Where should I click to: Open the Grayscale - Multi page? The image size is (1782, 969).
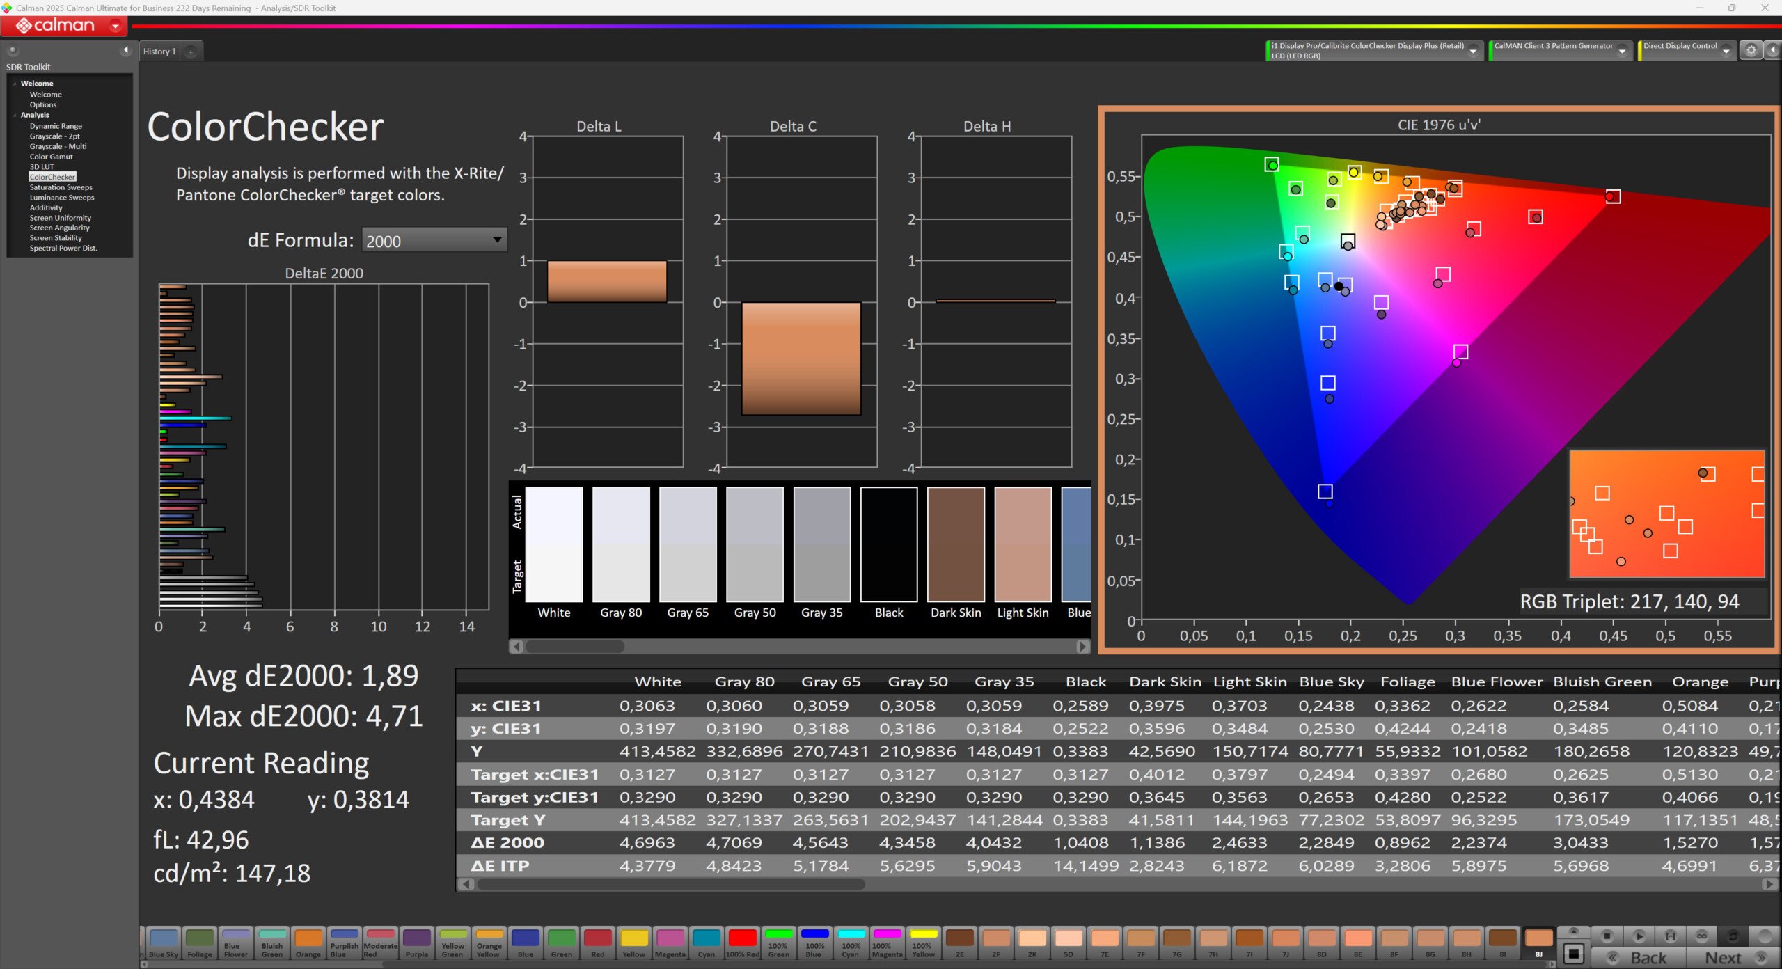(58, 146)
